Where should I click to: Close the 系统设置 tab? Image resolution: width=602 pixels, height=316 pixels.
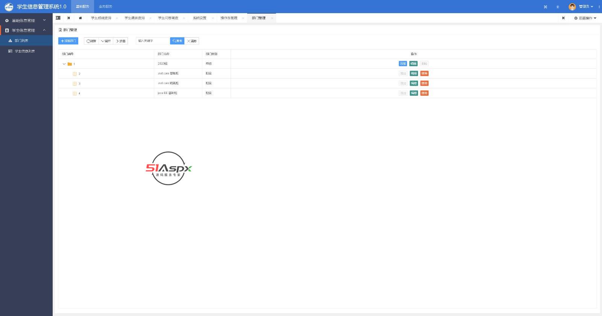[213, 18]
